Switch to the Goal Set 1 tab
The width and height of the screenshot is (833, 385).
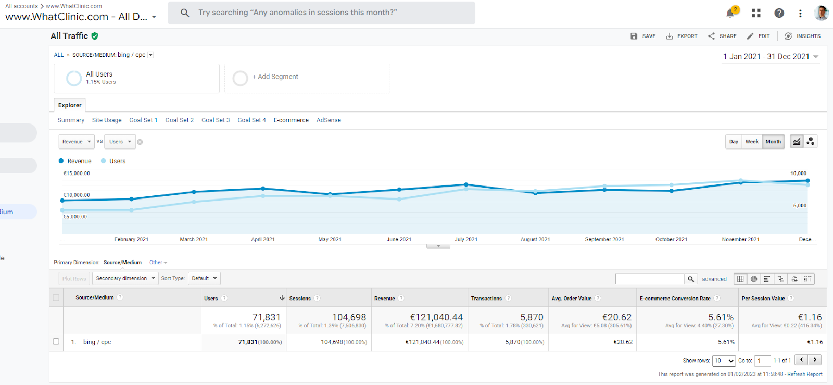click(x=143, y=120)
